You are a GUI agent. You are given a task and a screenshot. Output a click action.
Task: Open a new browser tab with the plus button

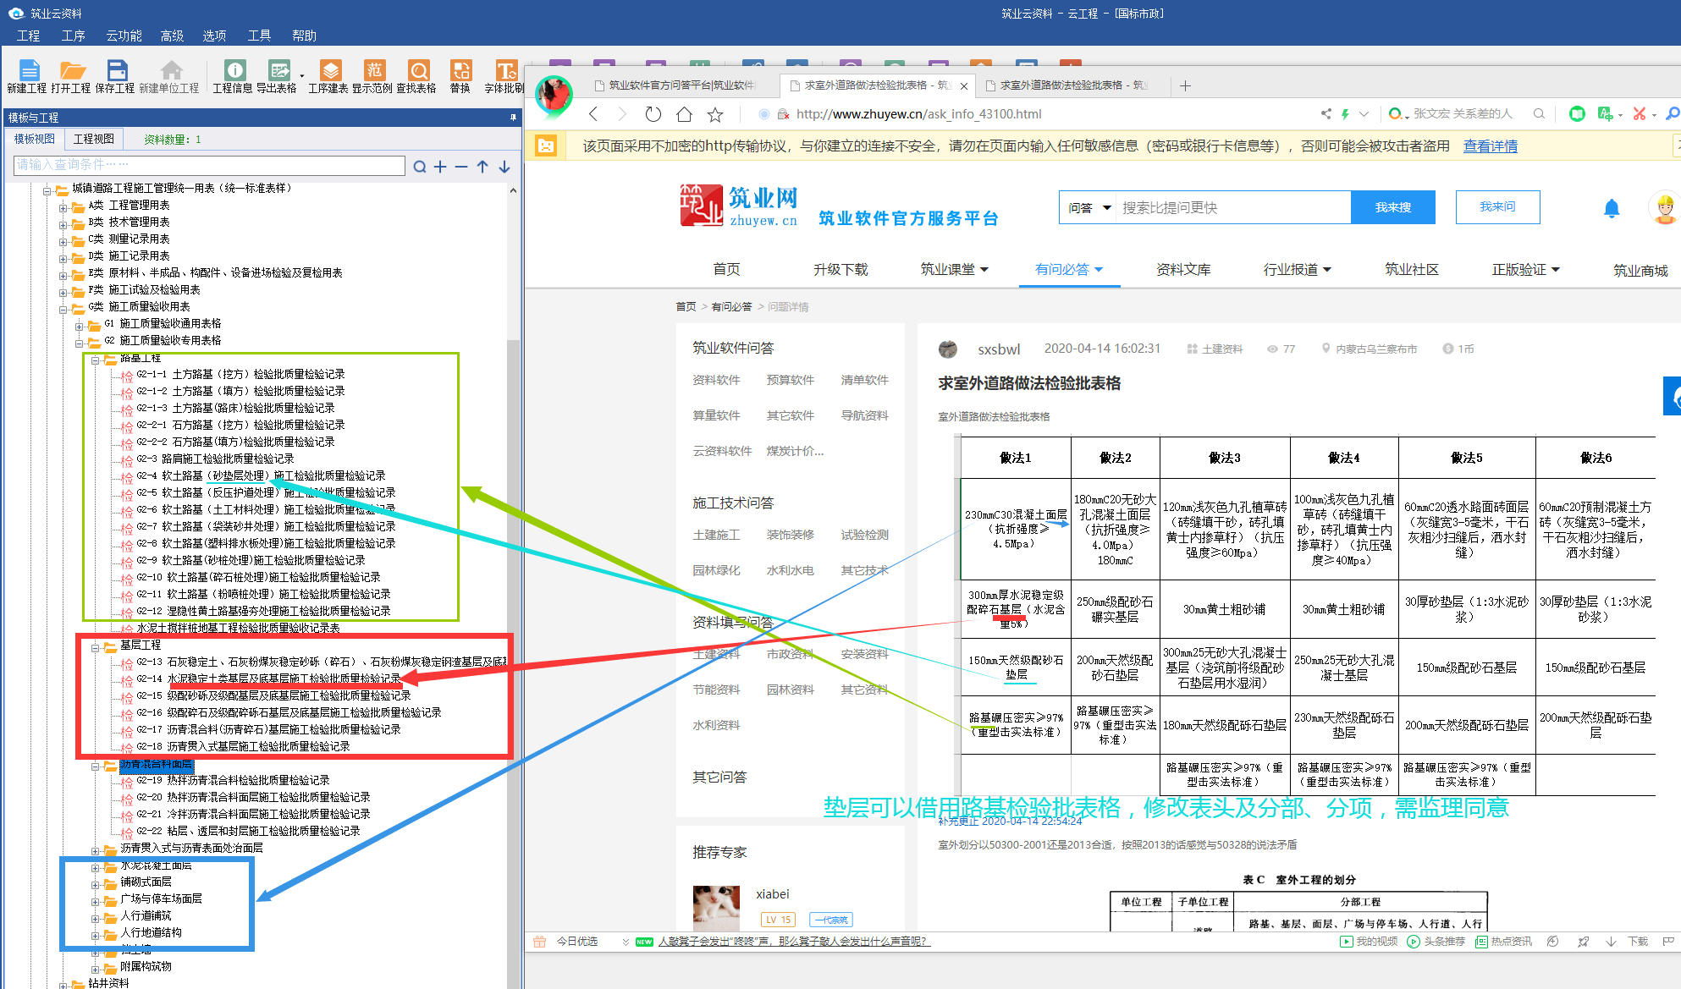point(1185,85)
